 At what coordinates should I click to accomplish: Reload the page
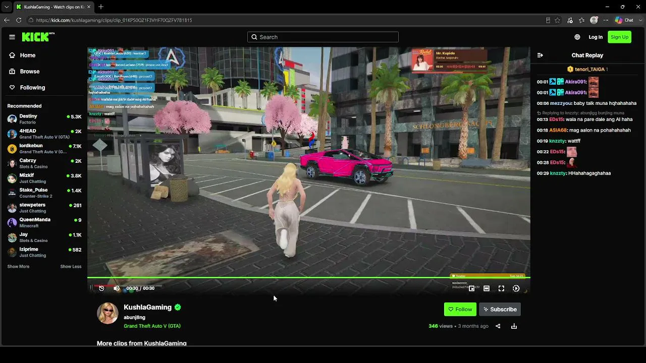tap(19, 20)
